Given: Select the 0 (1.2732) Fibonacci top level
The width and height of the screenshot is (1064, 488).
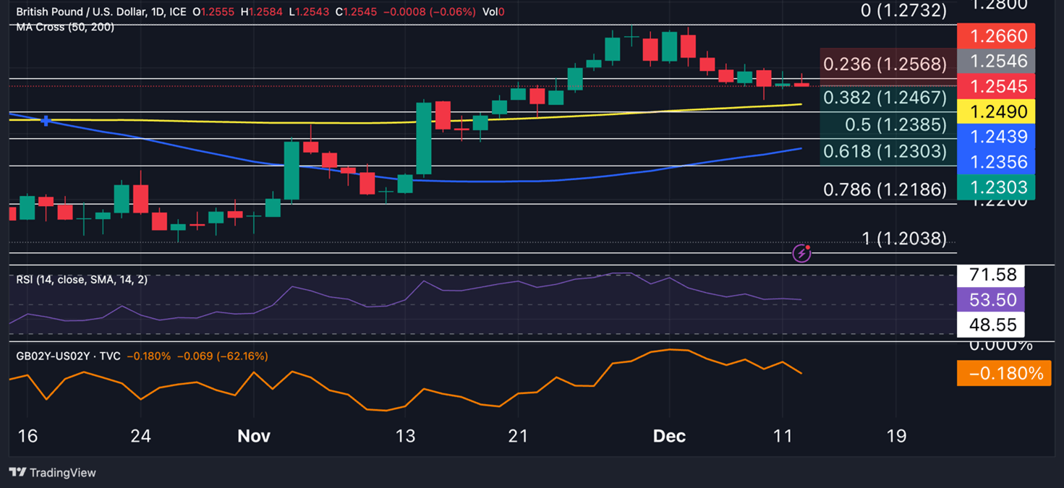Looking at the screenshot, I should tap(903, 11).
